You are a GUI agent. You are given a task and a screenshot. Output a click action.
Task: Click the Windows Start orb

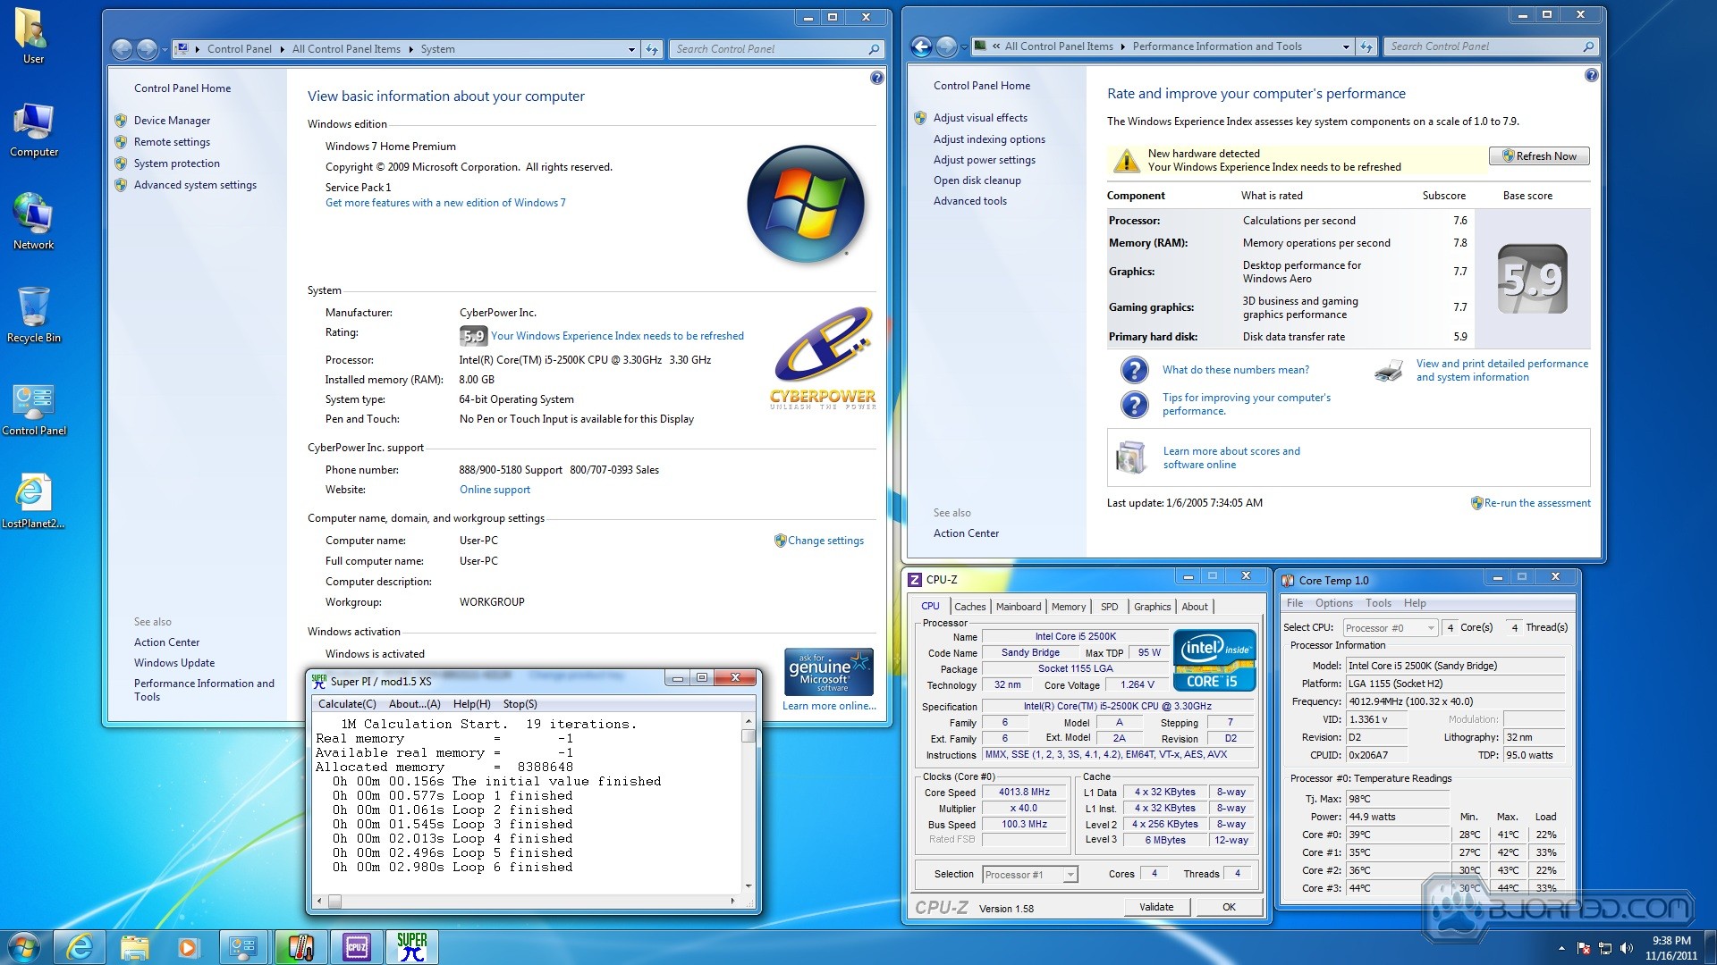tap(24, 947)
